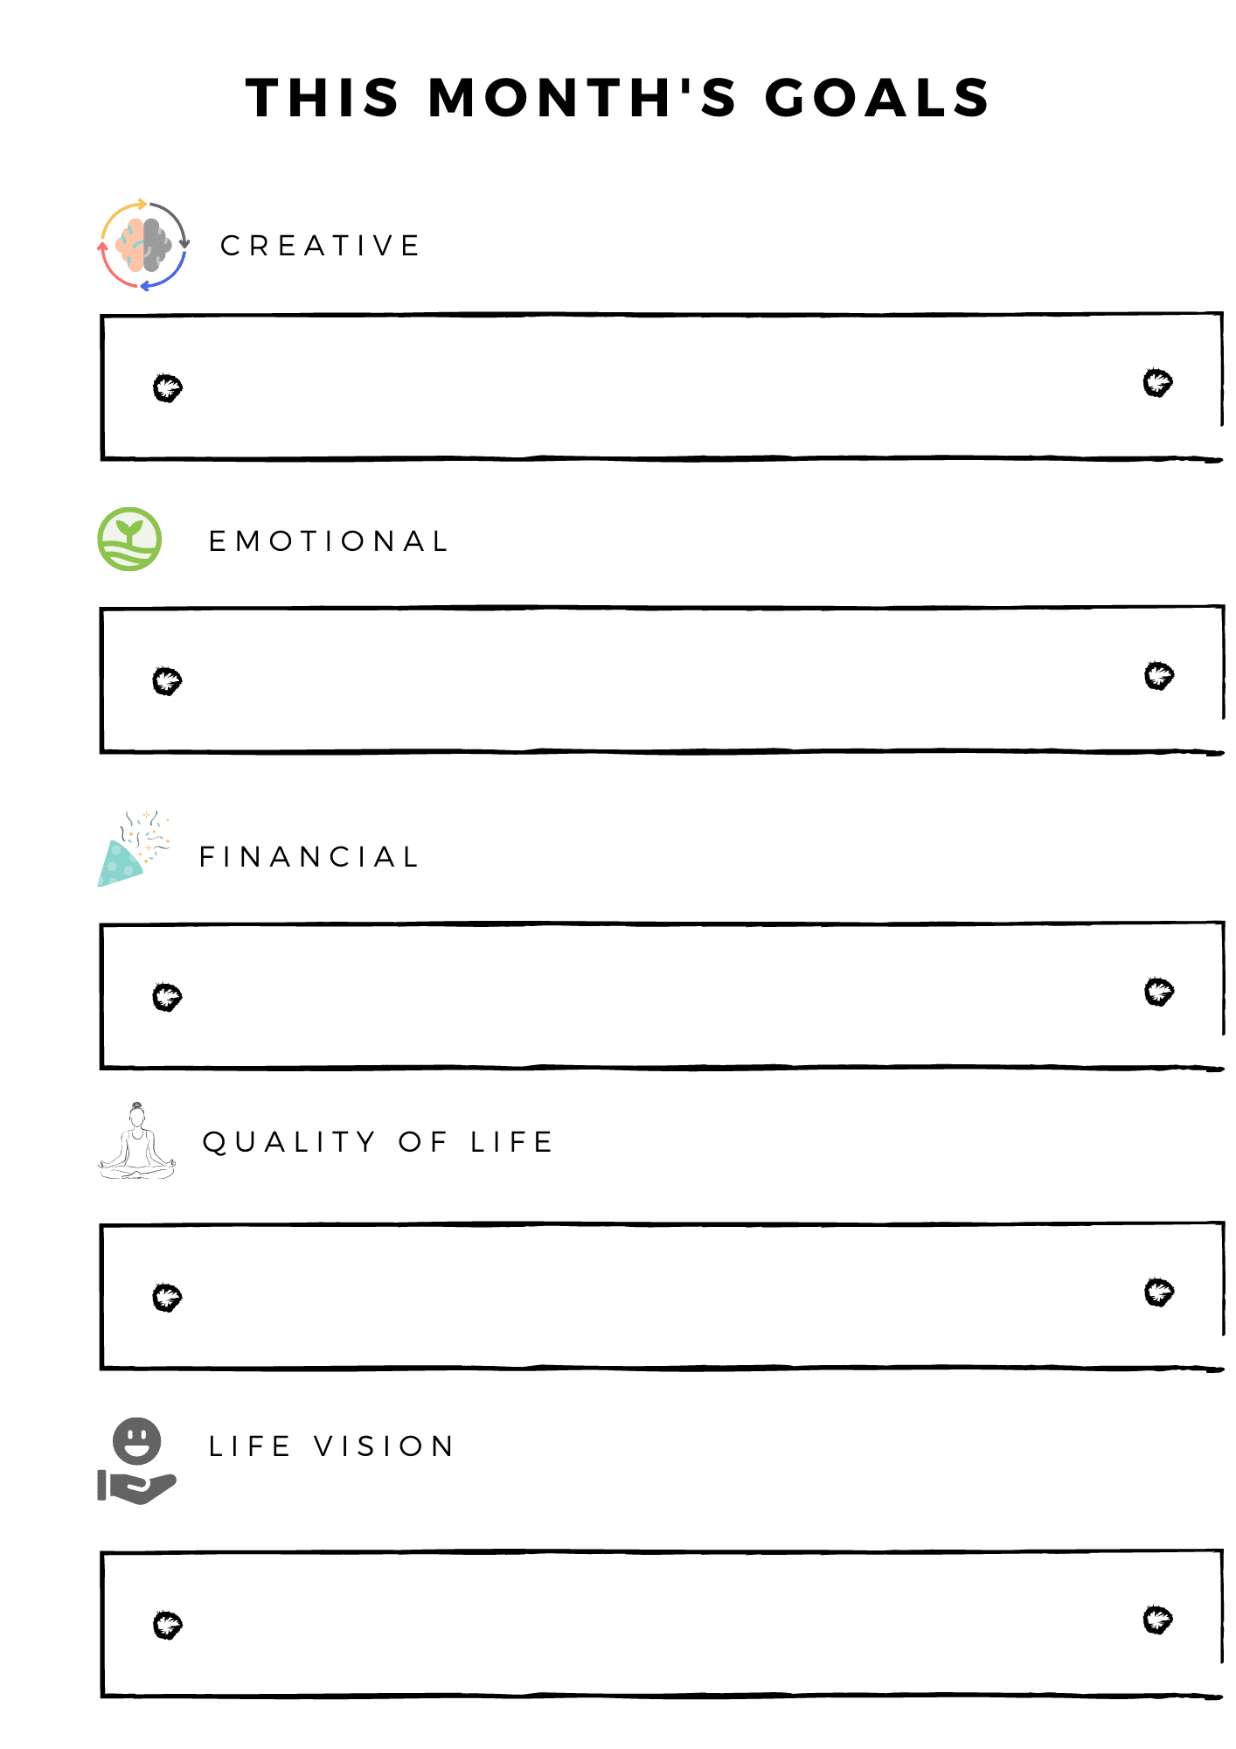Click left bullet in Quality of Life box

(x=167, y=1297)
